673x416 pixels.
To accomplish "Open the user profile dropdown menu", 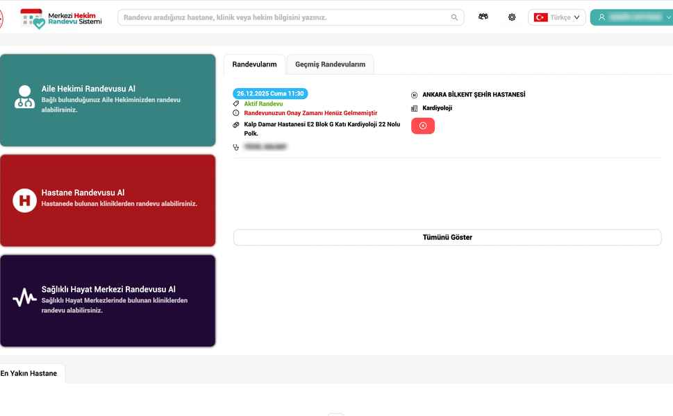I will pyautogui.click(x=631, y=17).
